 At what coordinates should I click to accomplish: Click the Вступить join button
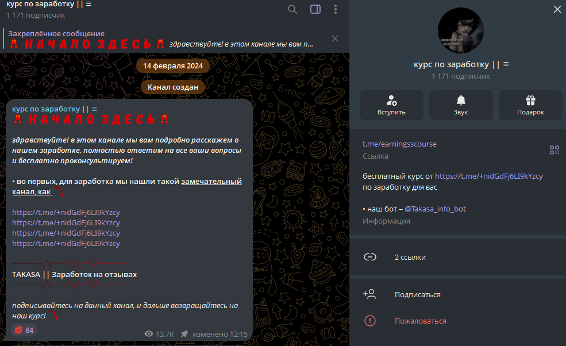(391, 105)
